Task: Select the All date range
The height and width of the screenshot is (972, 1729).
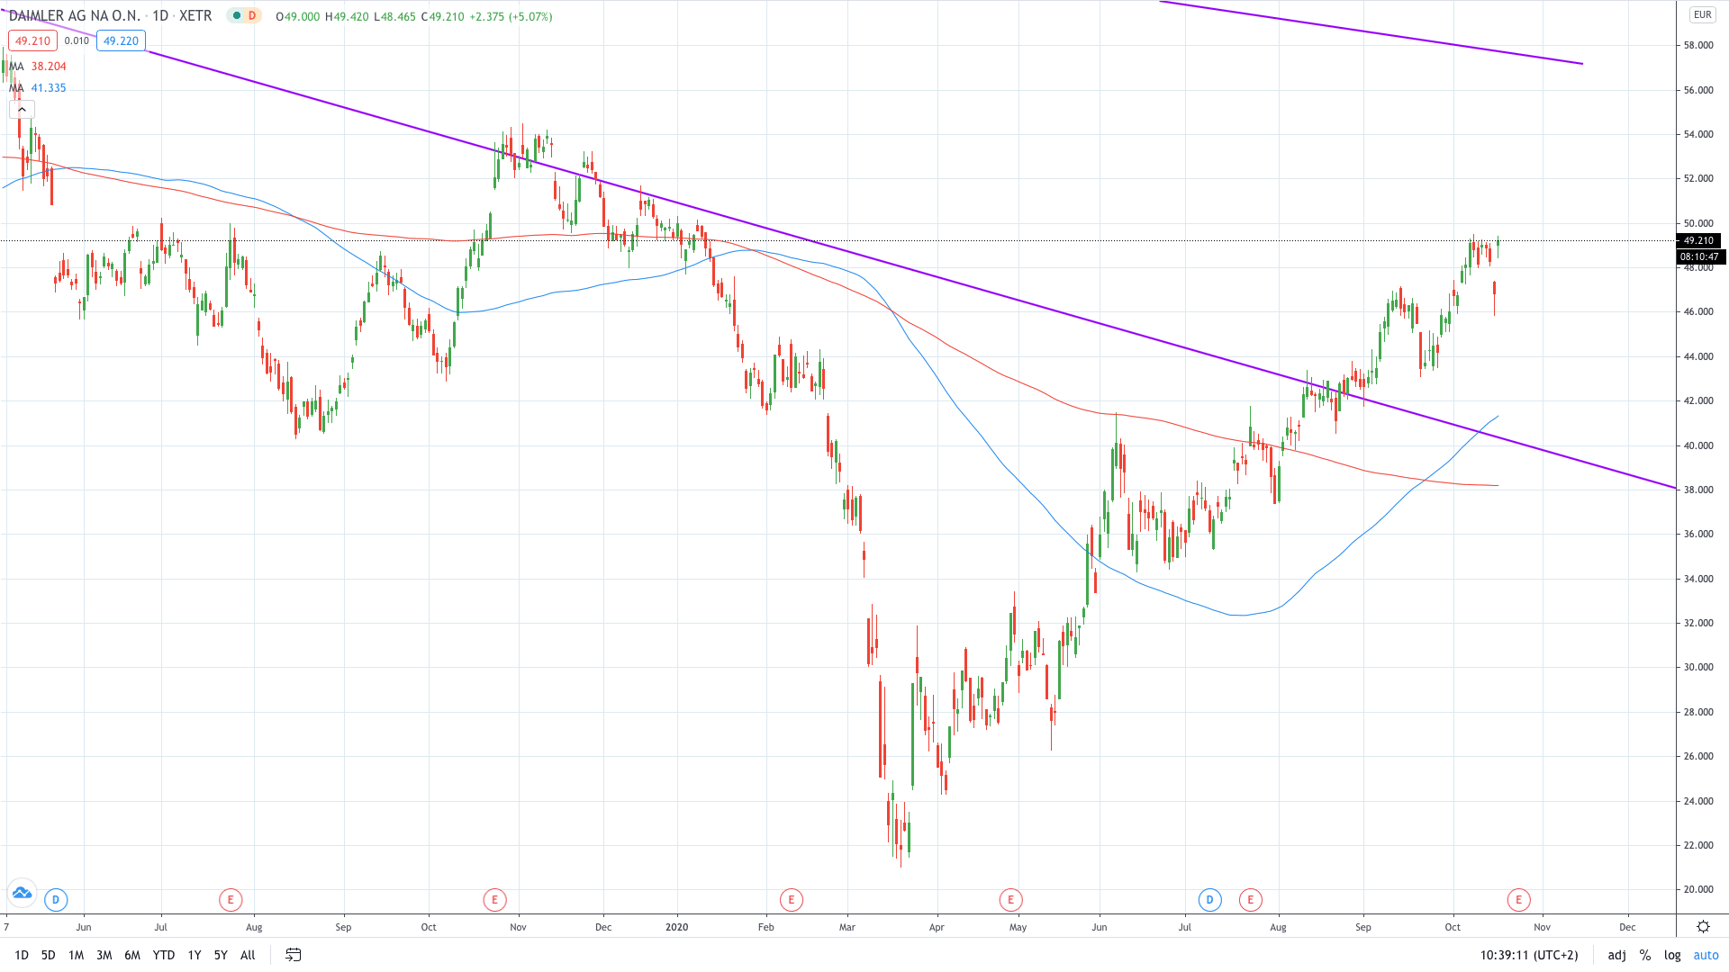Action: (248, 955)
